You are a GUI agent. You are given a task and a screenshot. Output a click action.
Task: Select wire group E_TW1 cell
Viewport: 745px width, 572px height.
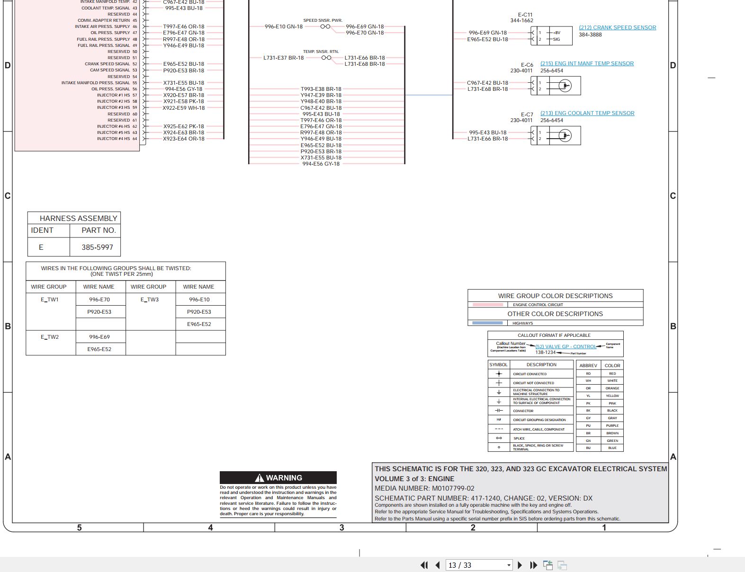(x=50, y=299)
